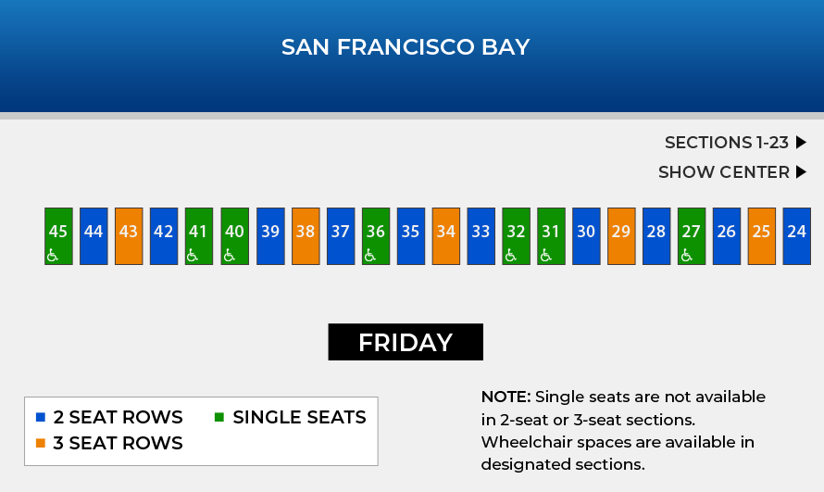Select the Friday day label
The height and width of the screenshot is (492, 824).
click(x=406, y=342)
